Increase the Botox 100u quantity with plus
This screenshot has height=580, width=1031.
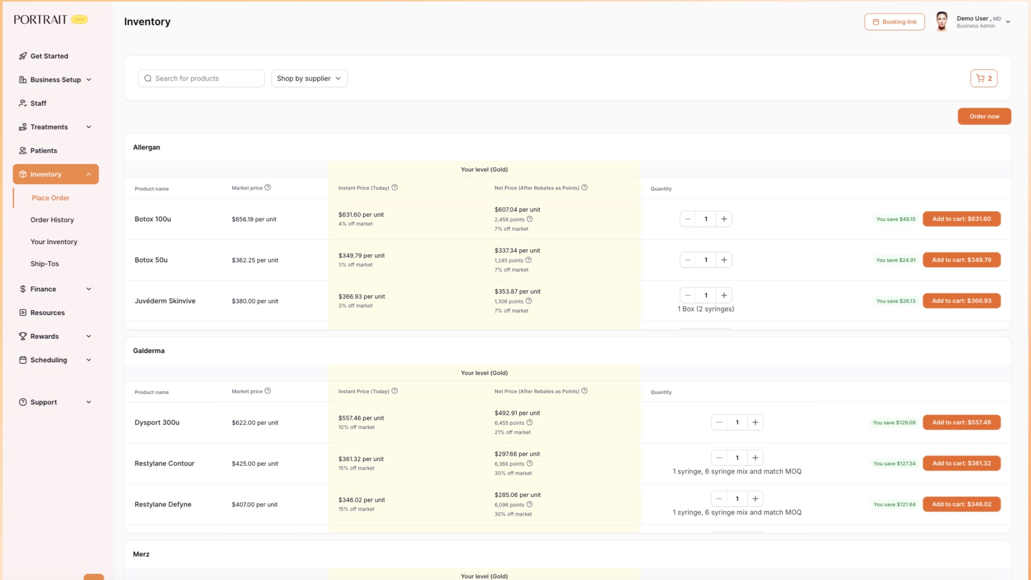click(x=724, y=219)
